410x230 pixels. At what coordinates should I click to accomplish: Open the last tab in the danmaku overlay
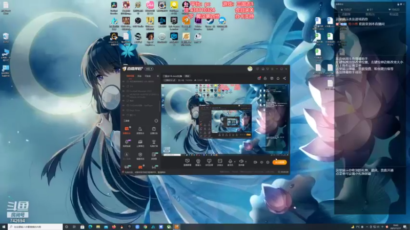[394, 15]
